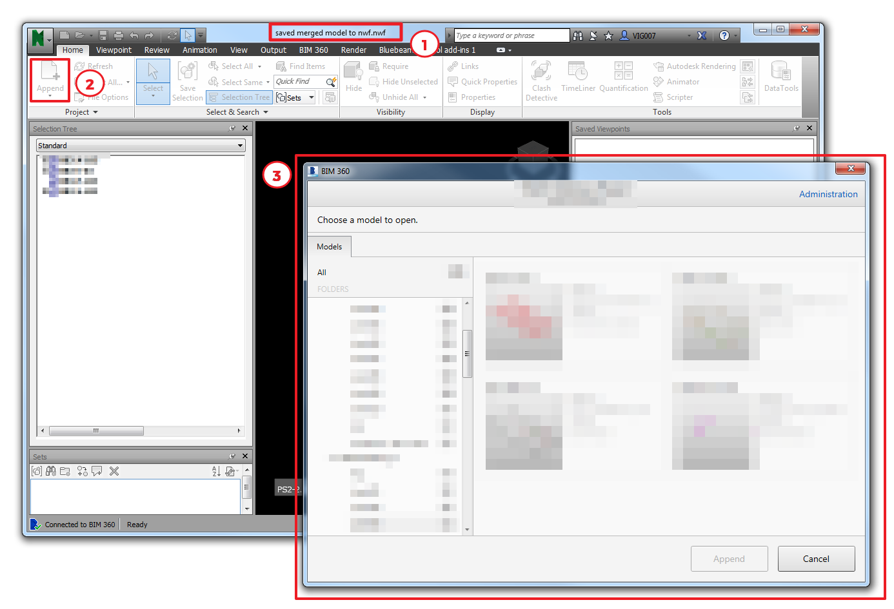Click the Require button
The width and height of the screenshot is (894, 609).
[x=389, y=66]
